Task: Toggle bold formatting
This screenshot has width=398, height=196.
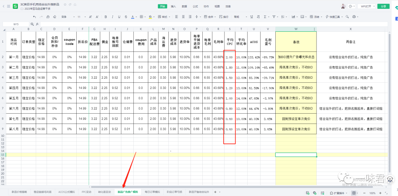Action: [x=106, y=17]
